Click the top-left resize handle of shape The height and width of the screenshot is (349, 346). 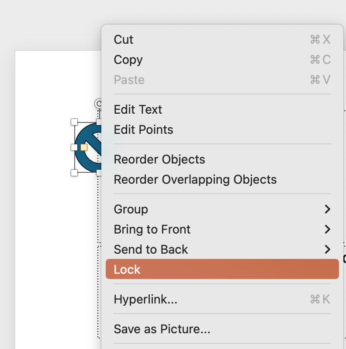coord(74,122)
